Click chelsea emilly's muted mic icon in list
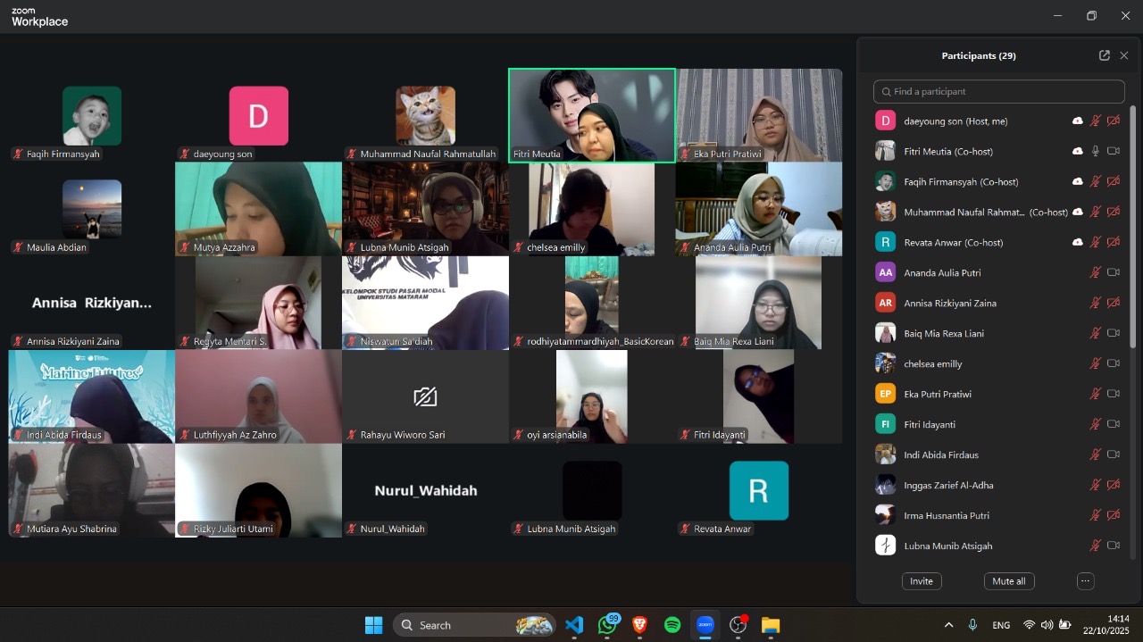The image size is (1143, 642). pyautogui.click(x=1096, y=364)
